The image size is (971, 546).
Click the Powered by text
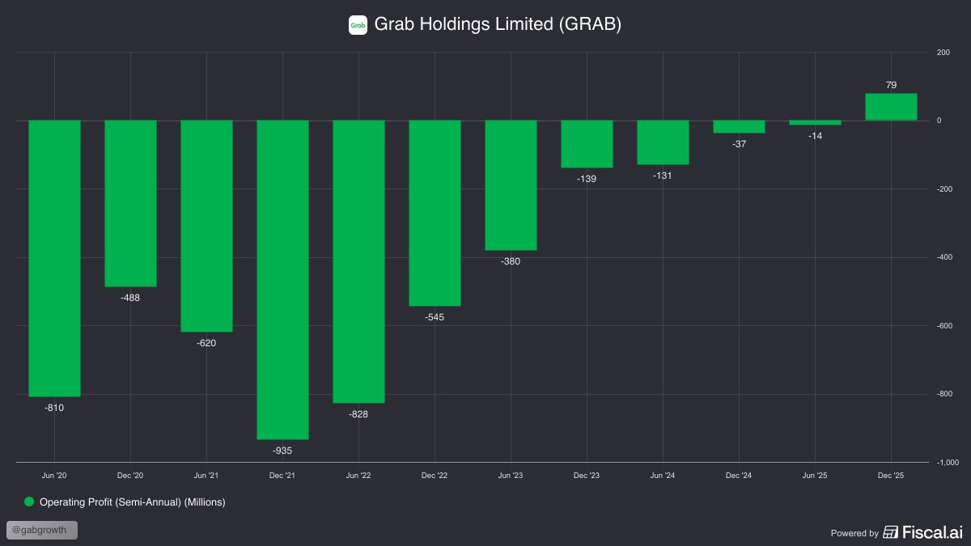coord(854,533)
